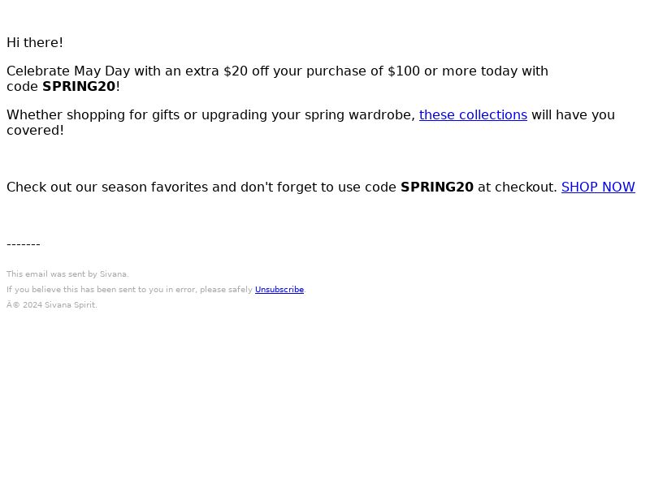The width and height of the screenshot is (650, 487).
Task: Open the 'these collections' link
Action: coord(473,114)
